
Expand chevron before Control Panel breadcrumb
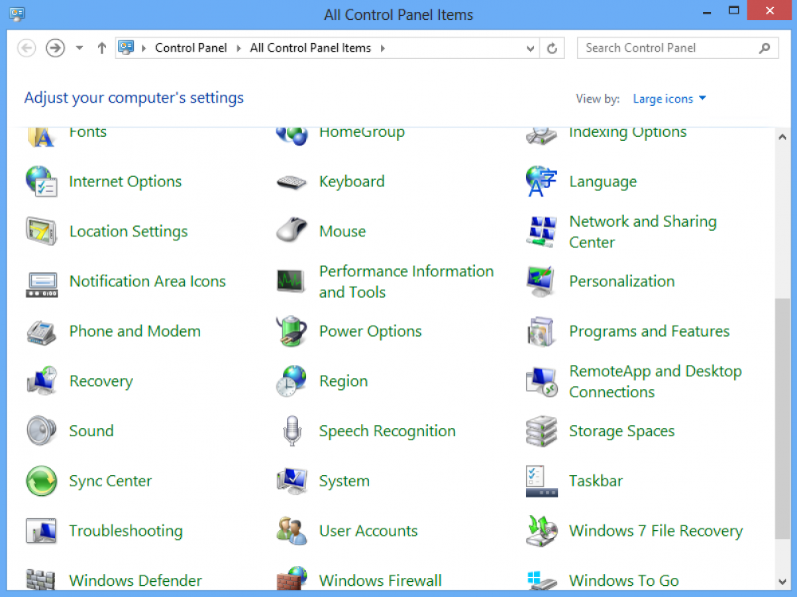click(x=143, y=49)
